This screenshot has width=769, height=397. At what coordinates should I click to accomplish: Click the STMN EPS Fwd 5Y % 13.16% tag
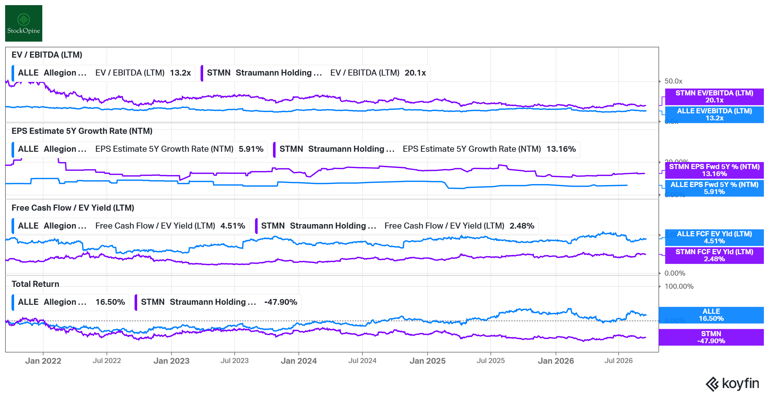point(714,170)
